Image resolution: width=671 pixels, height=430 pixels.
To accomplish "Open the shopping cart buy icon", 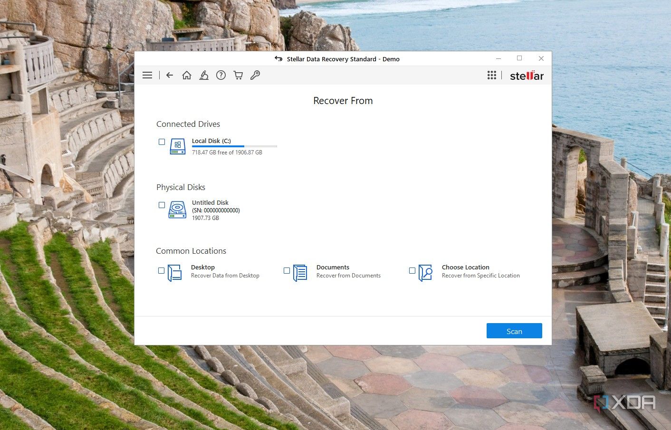I will pos(238,75).
